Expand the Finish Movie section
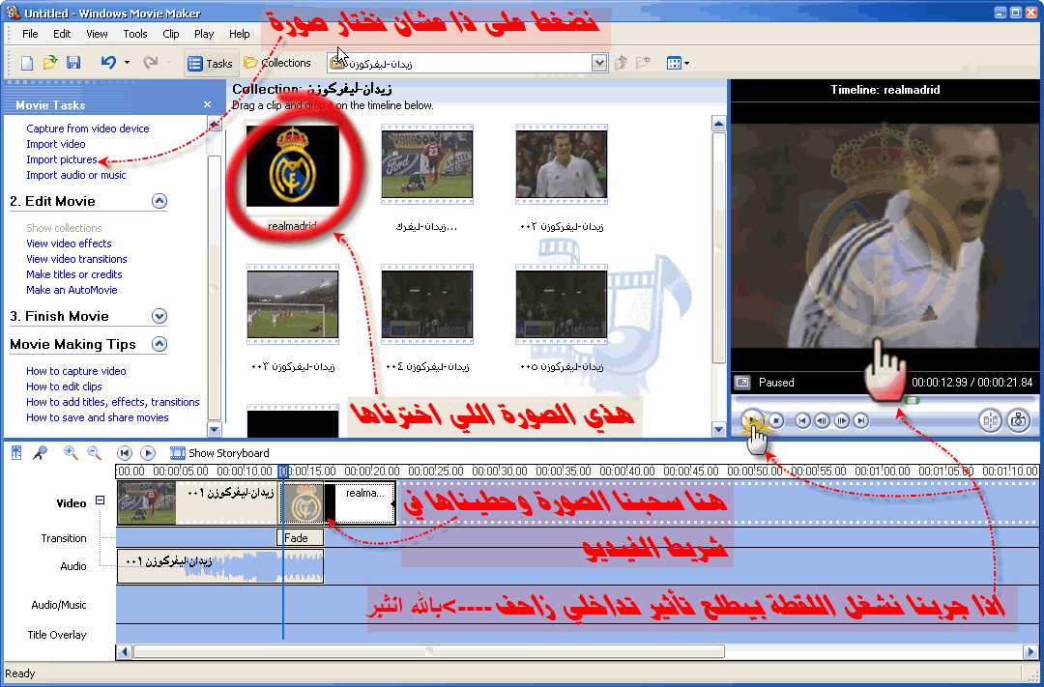Viewport: 1044px width, 687px height. click(x=159, y=316)
